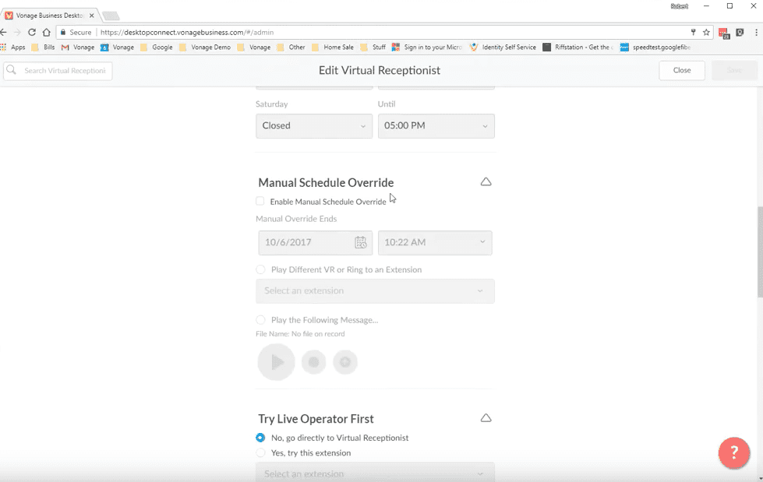Open the Home Sale bookmark folder

pos(332,47)
